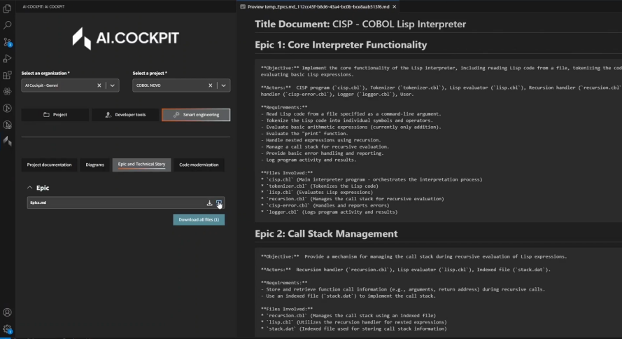Image resolution: width=622 pixels, height=339 pixels.
Task: Expand the organization dropdown
Action: pos(113,85)
